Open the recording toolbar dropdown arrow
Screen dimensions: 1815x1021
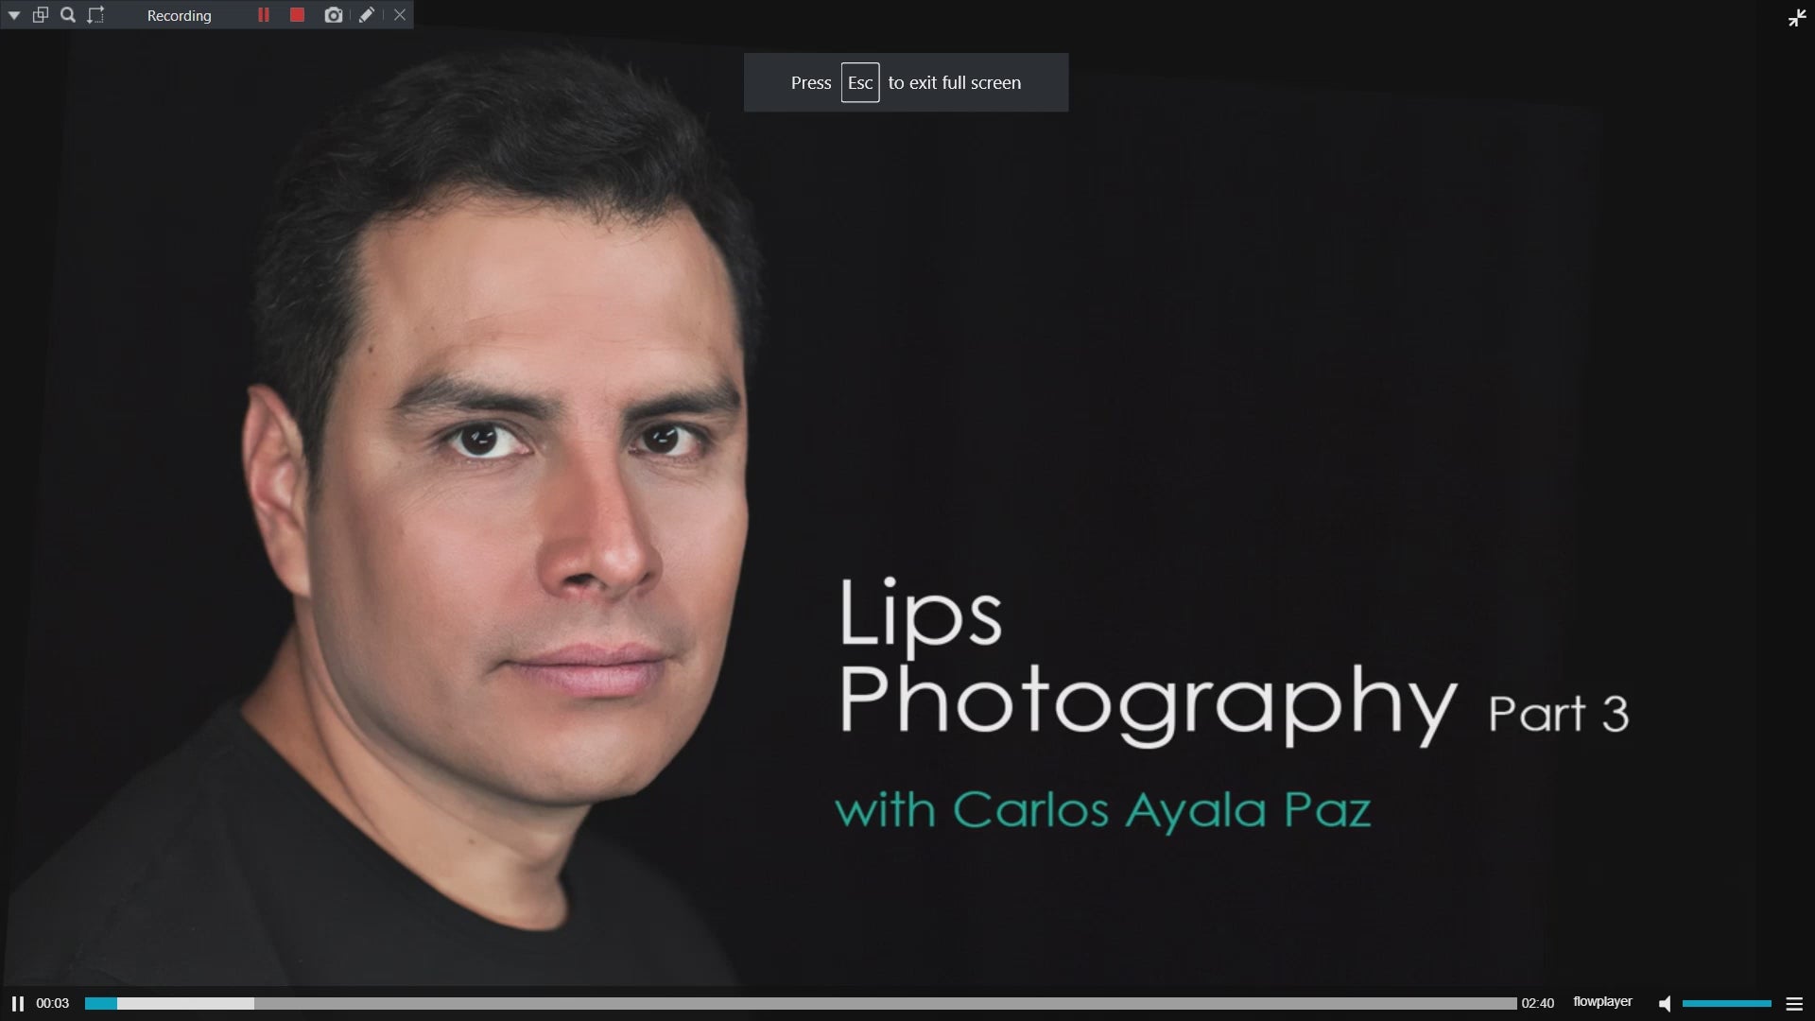[14, 15]
